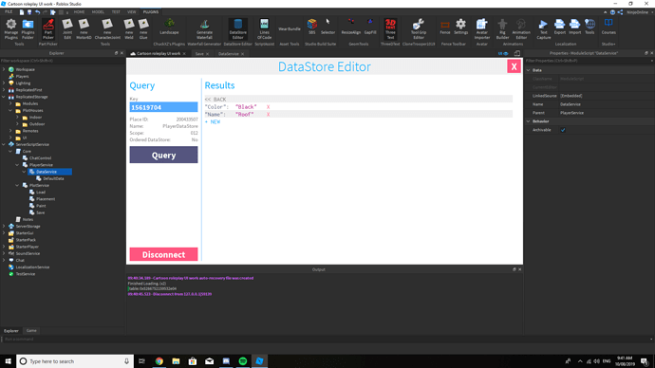The height and width of the screenshot is (368, 655).
Task: Open Google Chrome from the taskbar
Action: [159, 361]
